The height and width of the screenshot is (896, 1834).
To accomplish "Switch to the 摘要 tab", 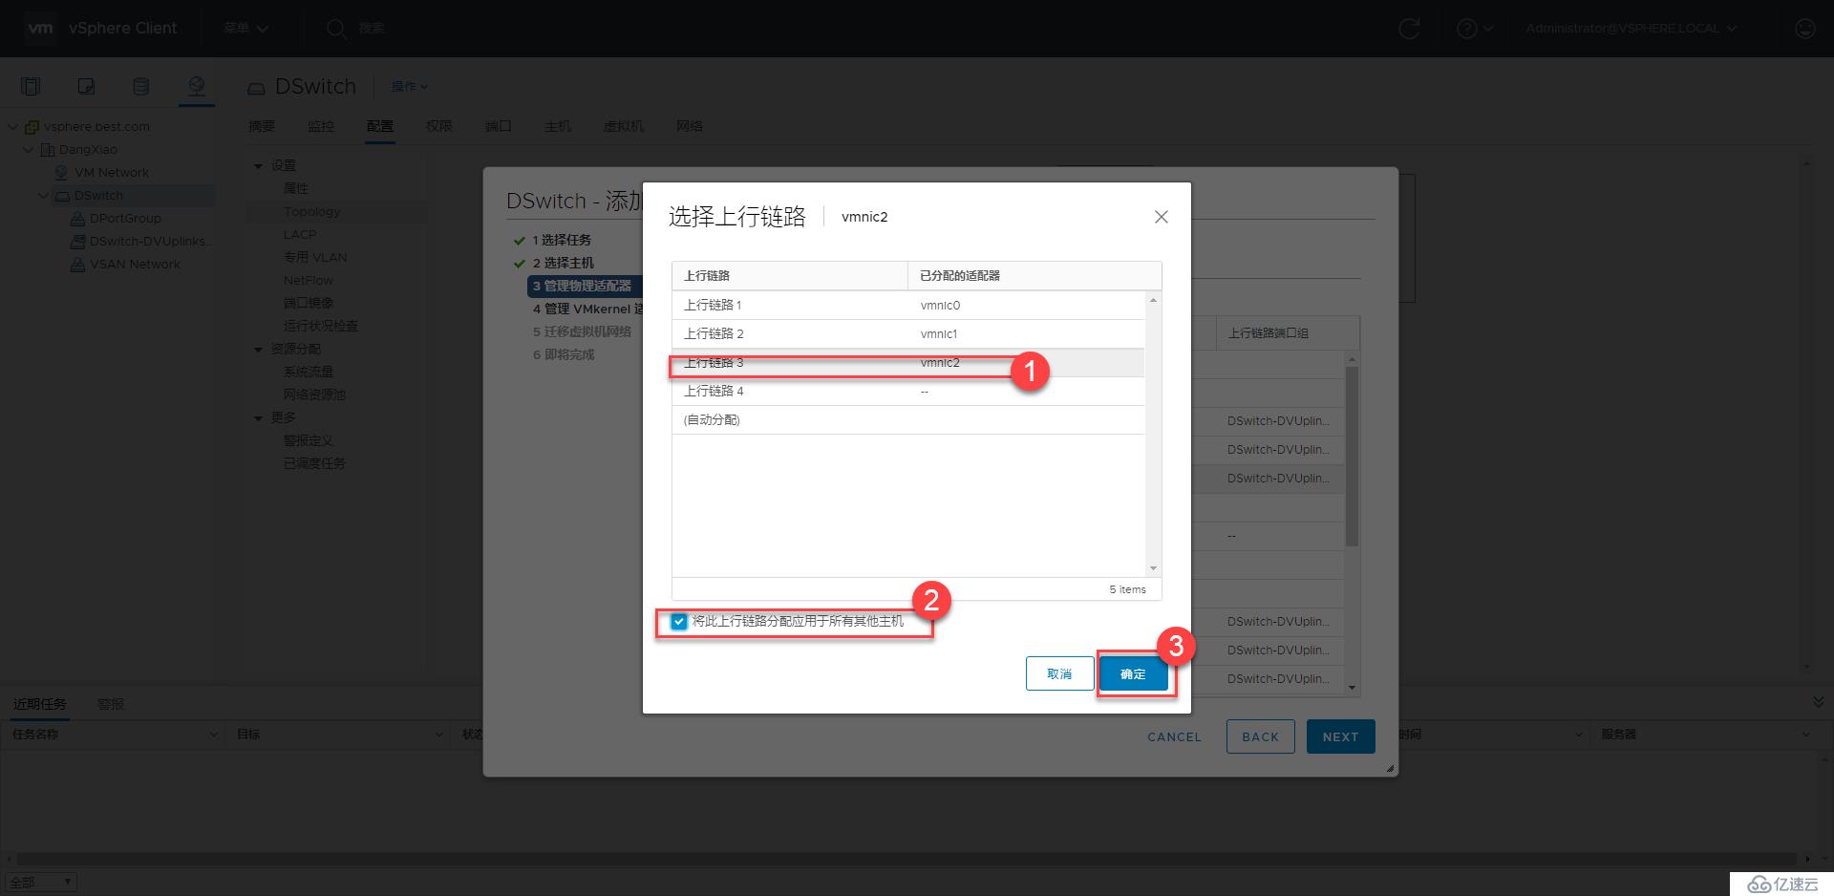I will [x=262, y=126].
